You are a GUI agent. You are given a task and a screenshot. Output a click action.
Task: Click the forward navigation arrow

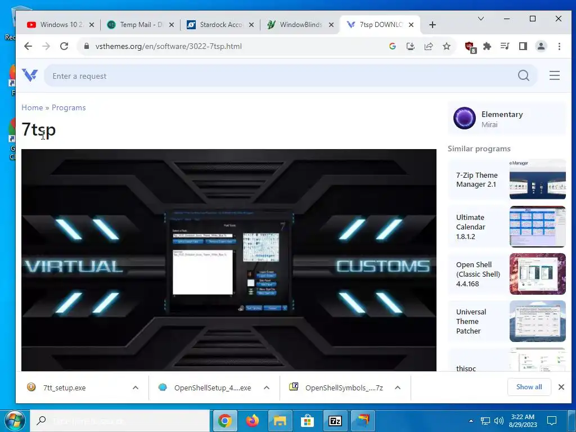coord(46,46)
